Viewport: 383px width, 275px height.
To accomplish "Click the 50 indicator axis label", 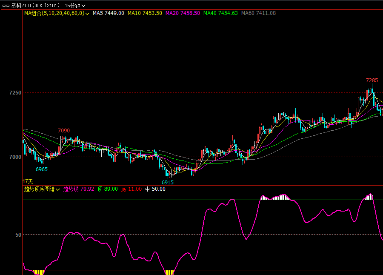I will [18, 235].
